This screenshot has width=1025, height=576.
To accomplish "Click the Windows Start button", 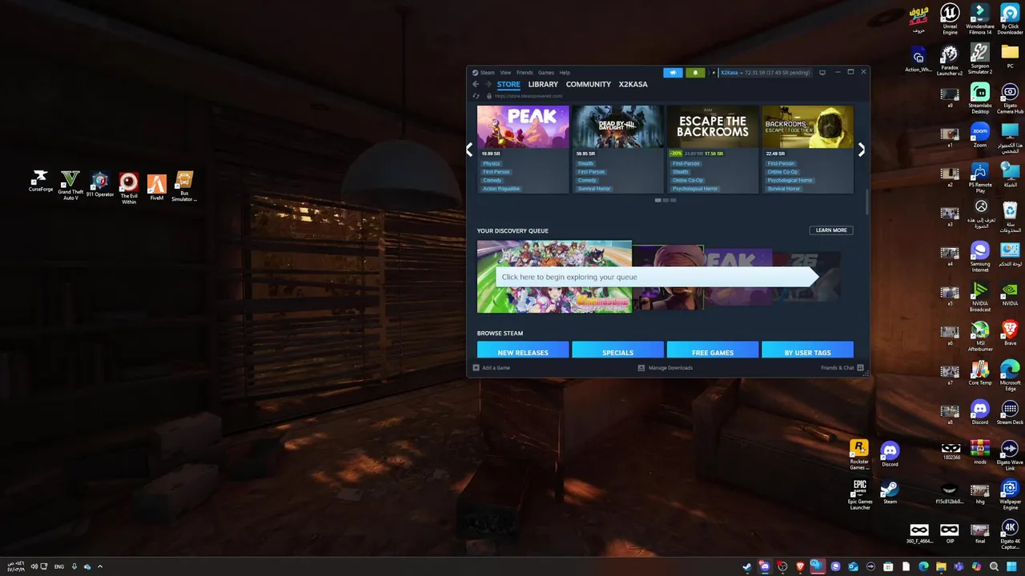I will (x=1011, y=566).
